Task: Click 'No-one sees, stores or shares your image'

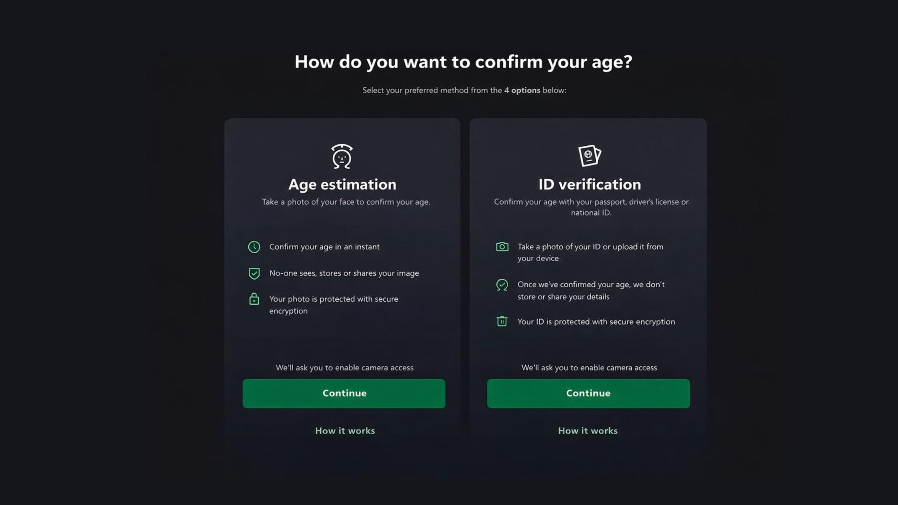Action: [344, 273]
